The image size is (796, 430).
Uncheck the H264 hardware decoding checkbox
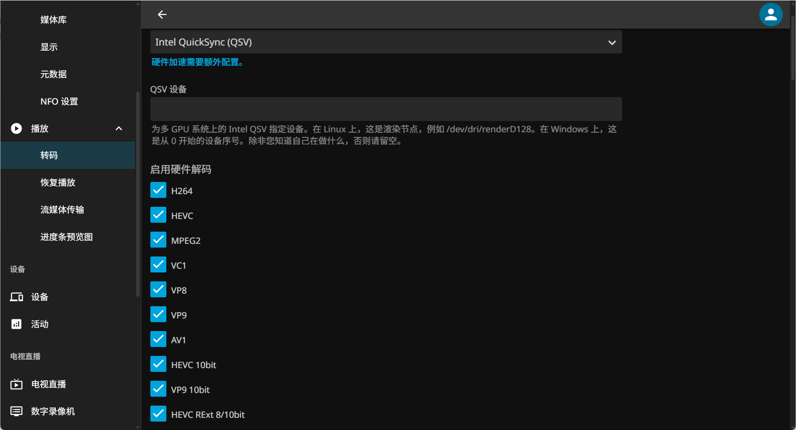[158, 190]
